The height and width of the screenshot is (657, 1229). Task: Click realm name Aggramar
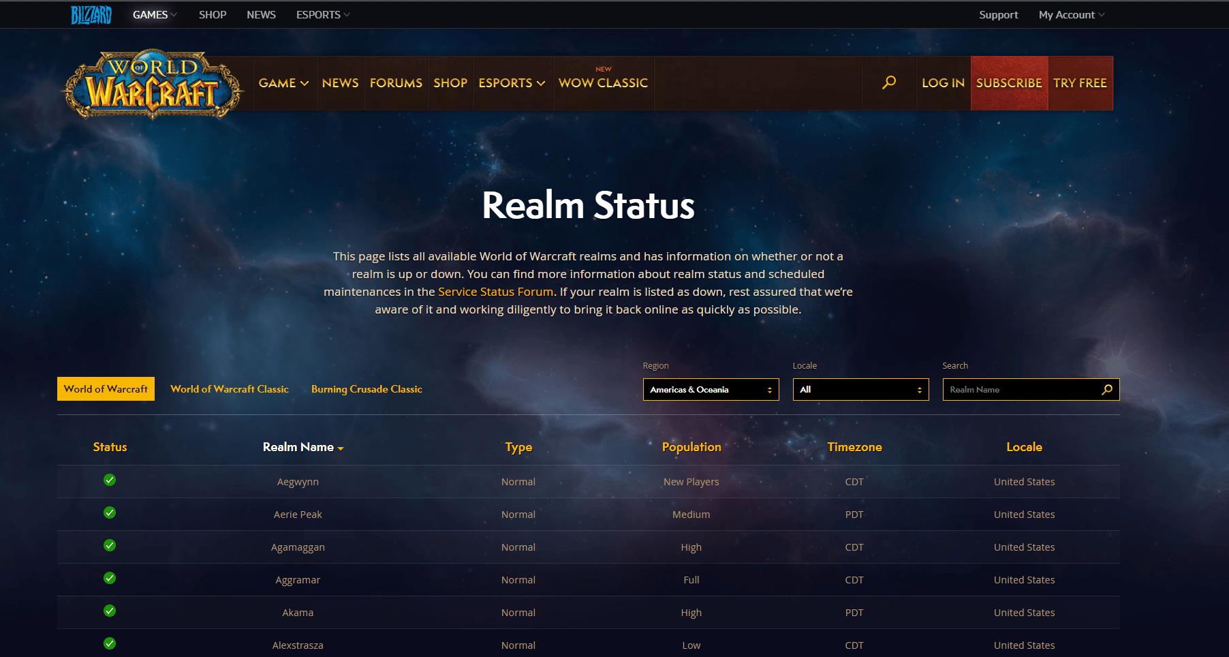[x=298, y=580]
